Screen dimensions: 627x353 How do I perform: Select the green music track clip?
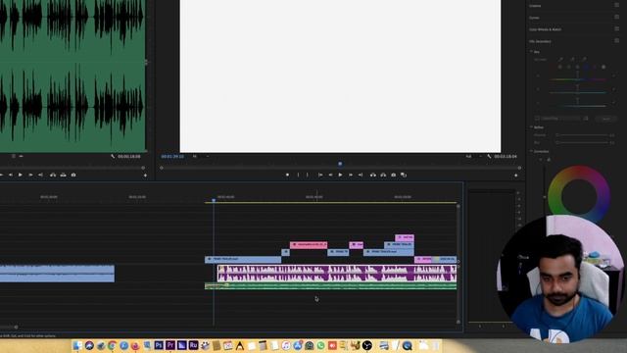pos(330,286)
